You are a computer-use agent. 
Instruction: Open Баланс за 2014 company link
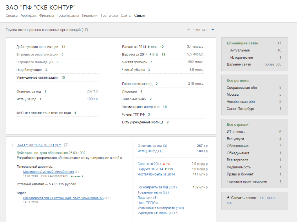149,164
